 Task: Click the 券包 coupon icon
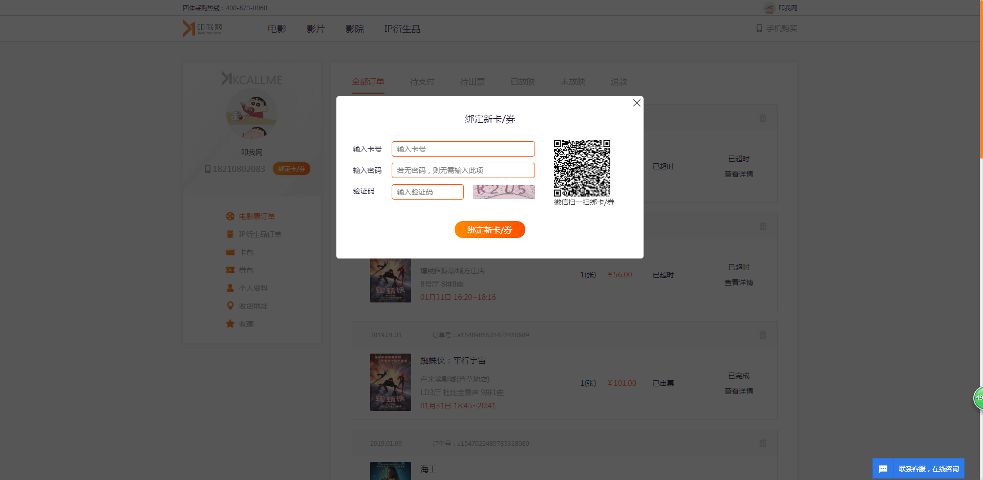pyautogui.click(x=230, y=270)
